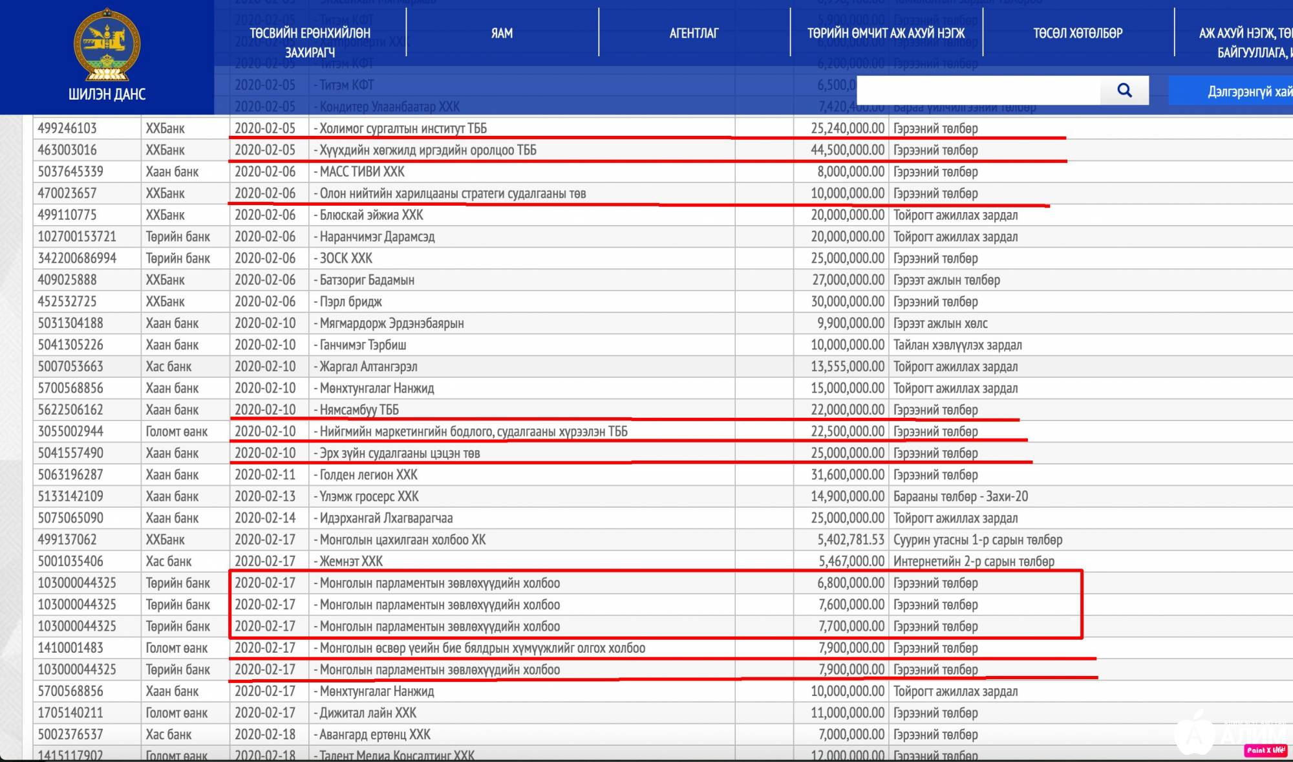Select account number 342200686994
1293x762 pixels.
(77, 258)
